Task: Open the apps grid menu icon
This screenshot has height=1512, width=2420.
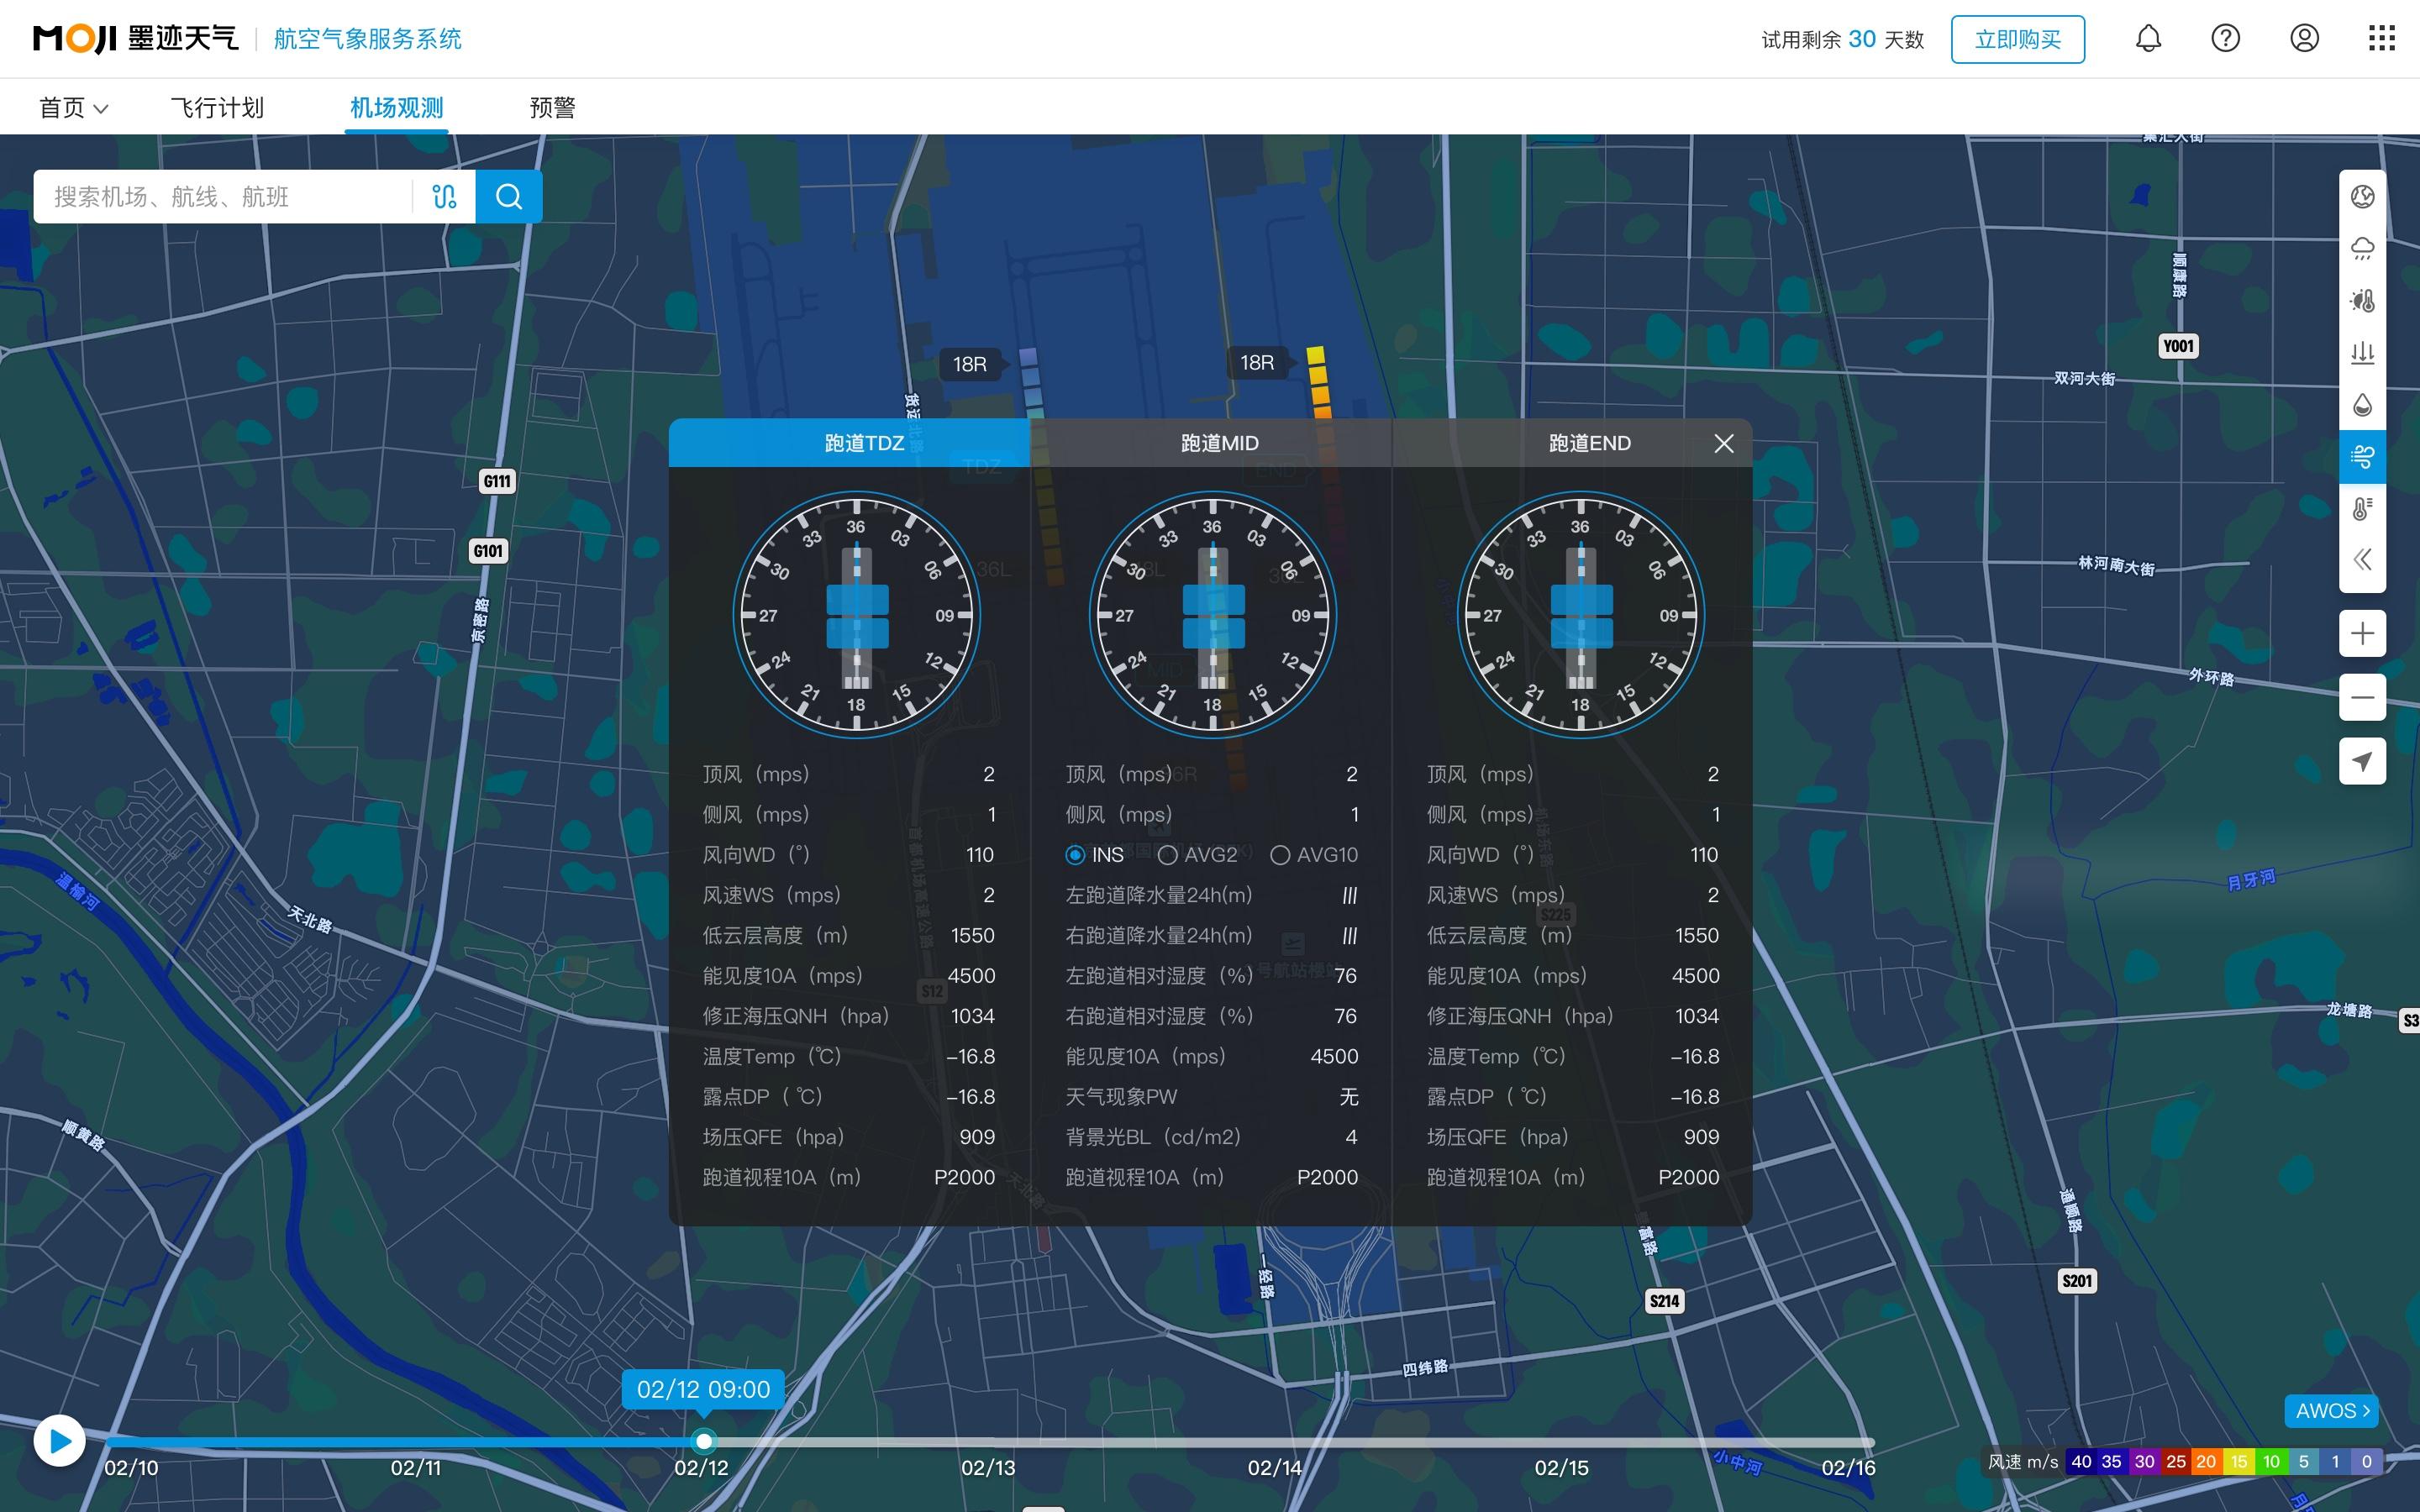Action: (2382, 39)
